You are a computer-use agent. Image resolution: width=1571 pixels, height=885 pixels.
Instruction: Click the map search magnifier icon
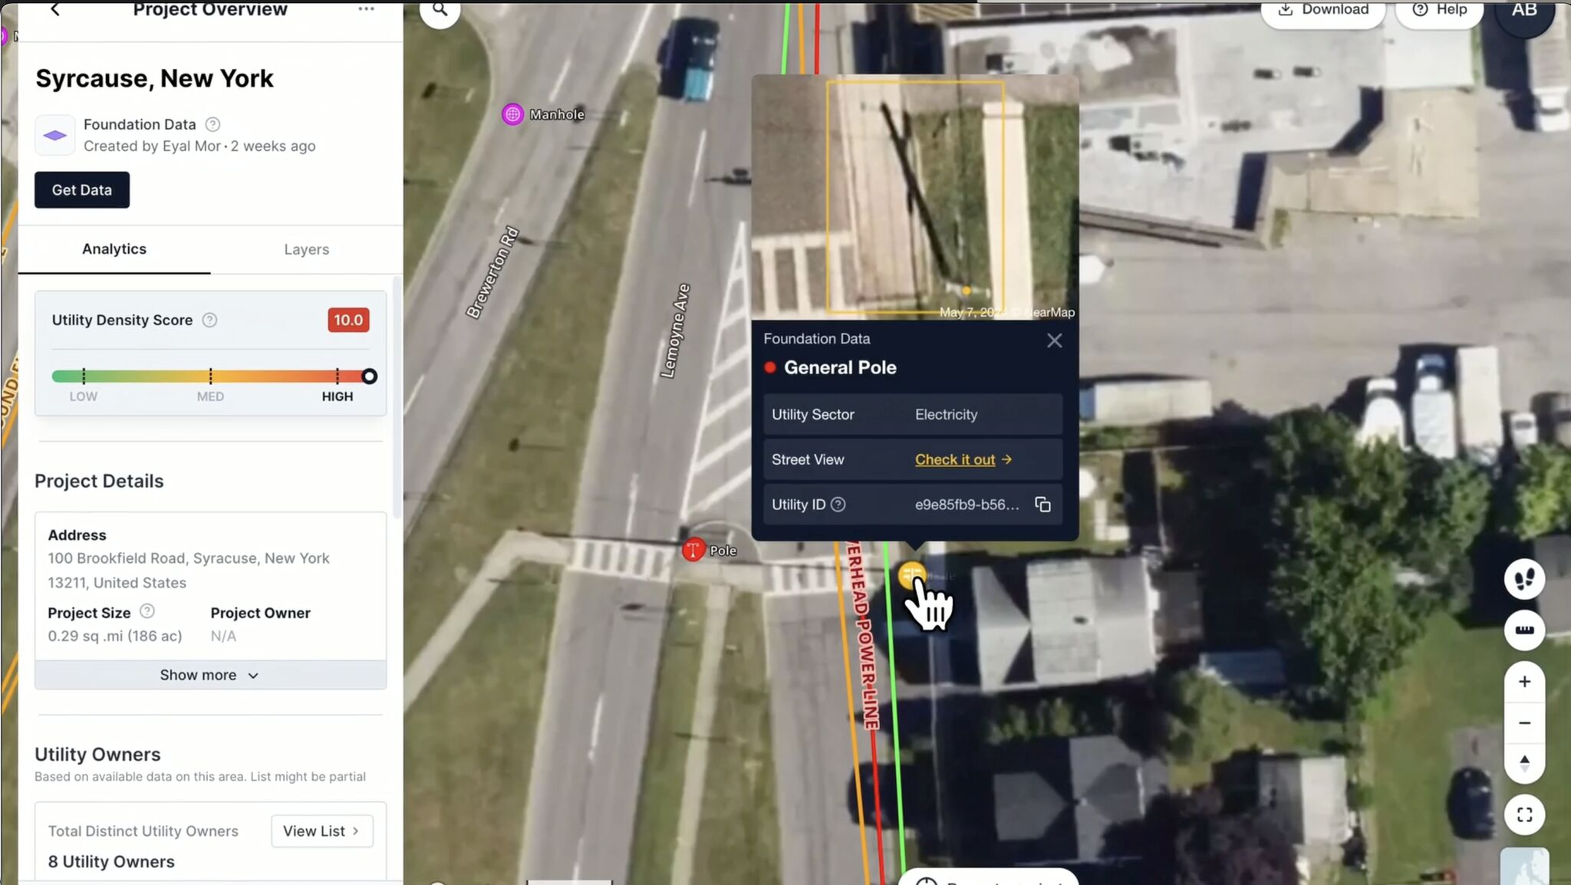click(x=440, y=9)
